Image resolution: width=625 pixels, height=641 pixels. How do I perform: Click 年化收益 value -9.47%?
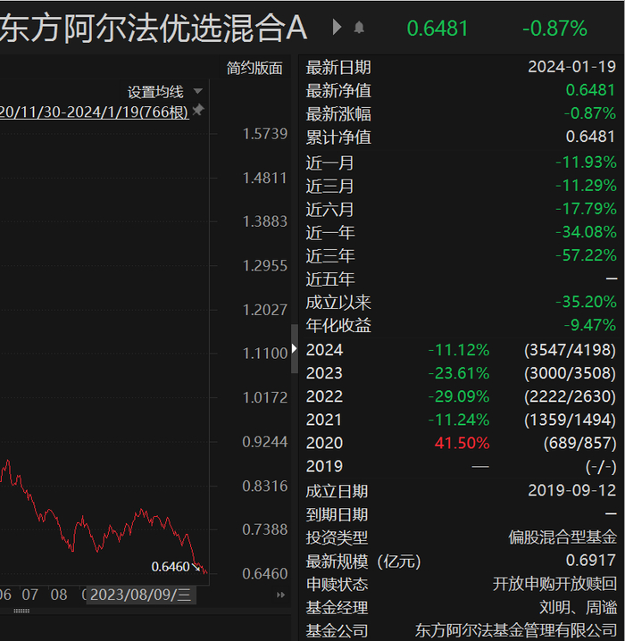(x=590, y=325)
